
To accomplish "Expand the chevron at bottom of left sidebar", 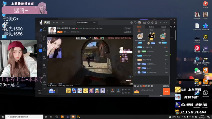I will (44, 89).
